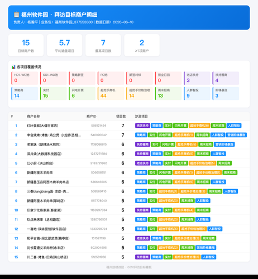The image size is (258, 279).
Task: Click row number 9 in the table
Action: coord(16,201)
